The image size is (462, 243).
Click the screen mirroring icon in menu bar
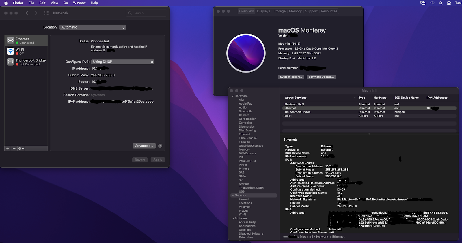(x=423, y=3)
